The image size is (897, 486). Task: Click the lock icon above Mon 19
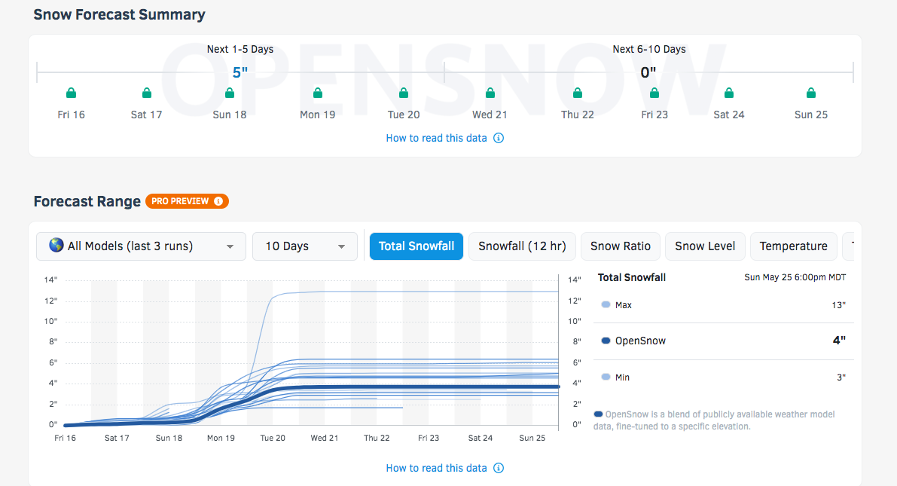click(x=318, y=93)
